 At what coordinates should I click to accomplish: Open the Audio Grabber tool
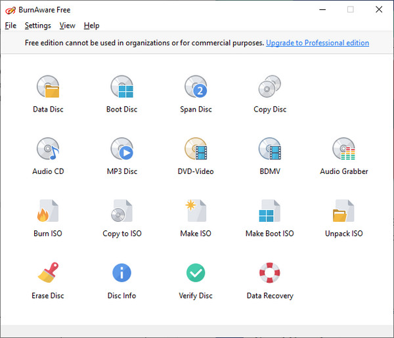343,149
